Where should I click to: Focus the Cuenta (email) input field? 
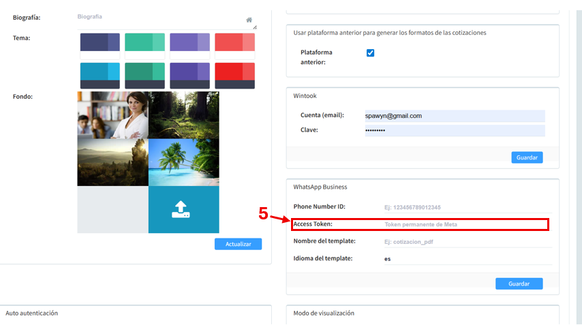[x=455, y=116]
